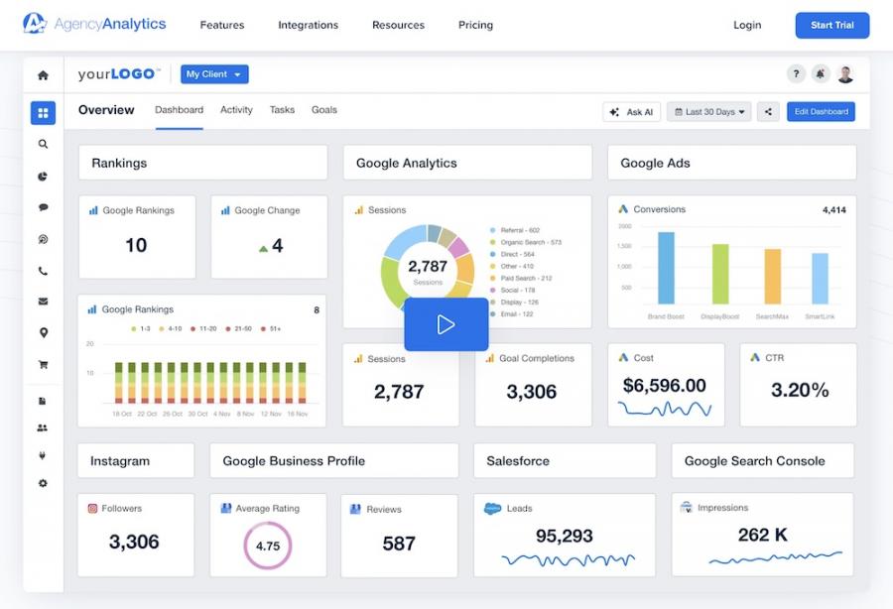Click the Referral legend dot in Sessions chart
893x609 pixels.
pos(492,230)
